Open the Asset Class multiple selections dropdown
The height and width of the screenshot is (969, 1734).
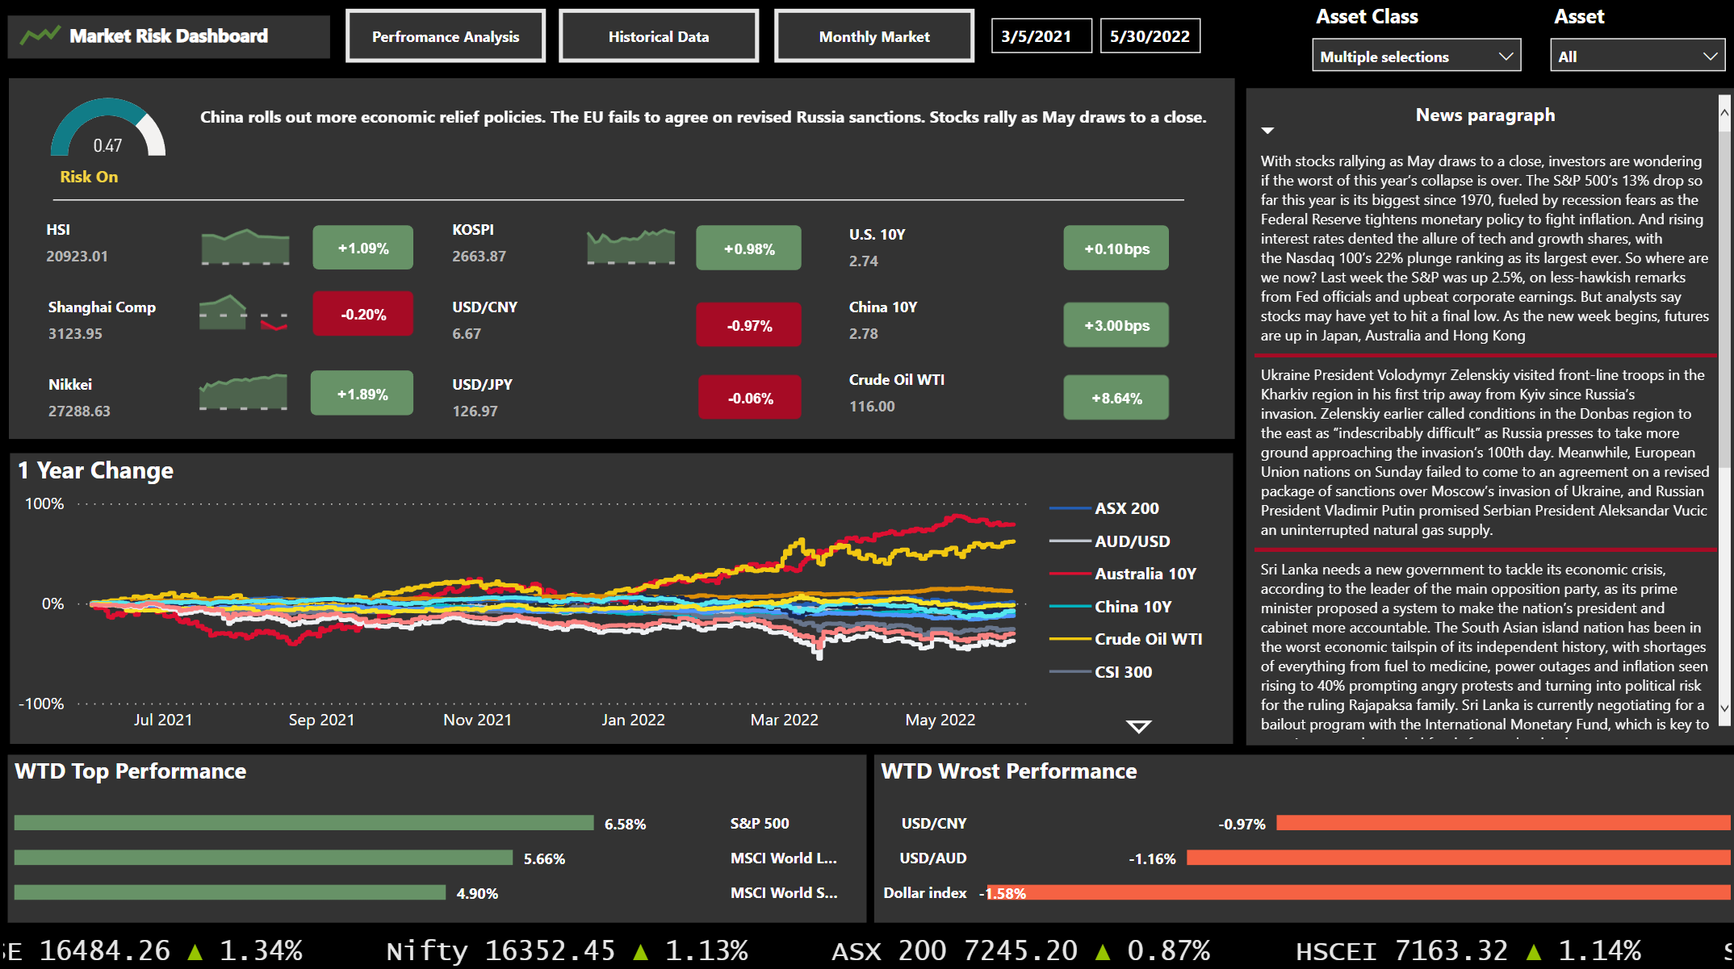click(x=1415, y=56)
